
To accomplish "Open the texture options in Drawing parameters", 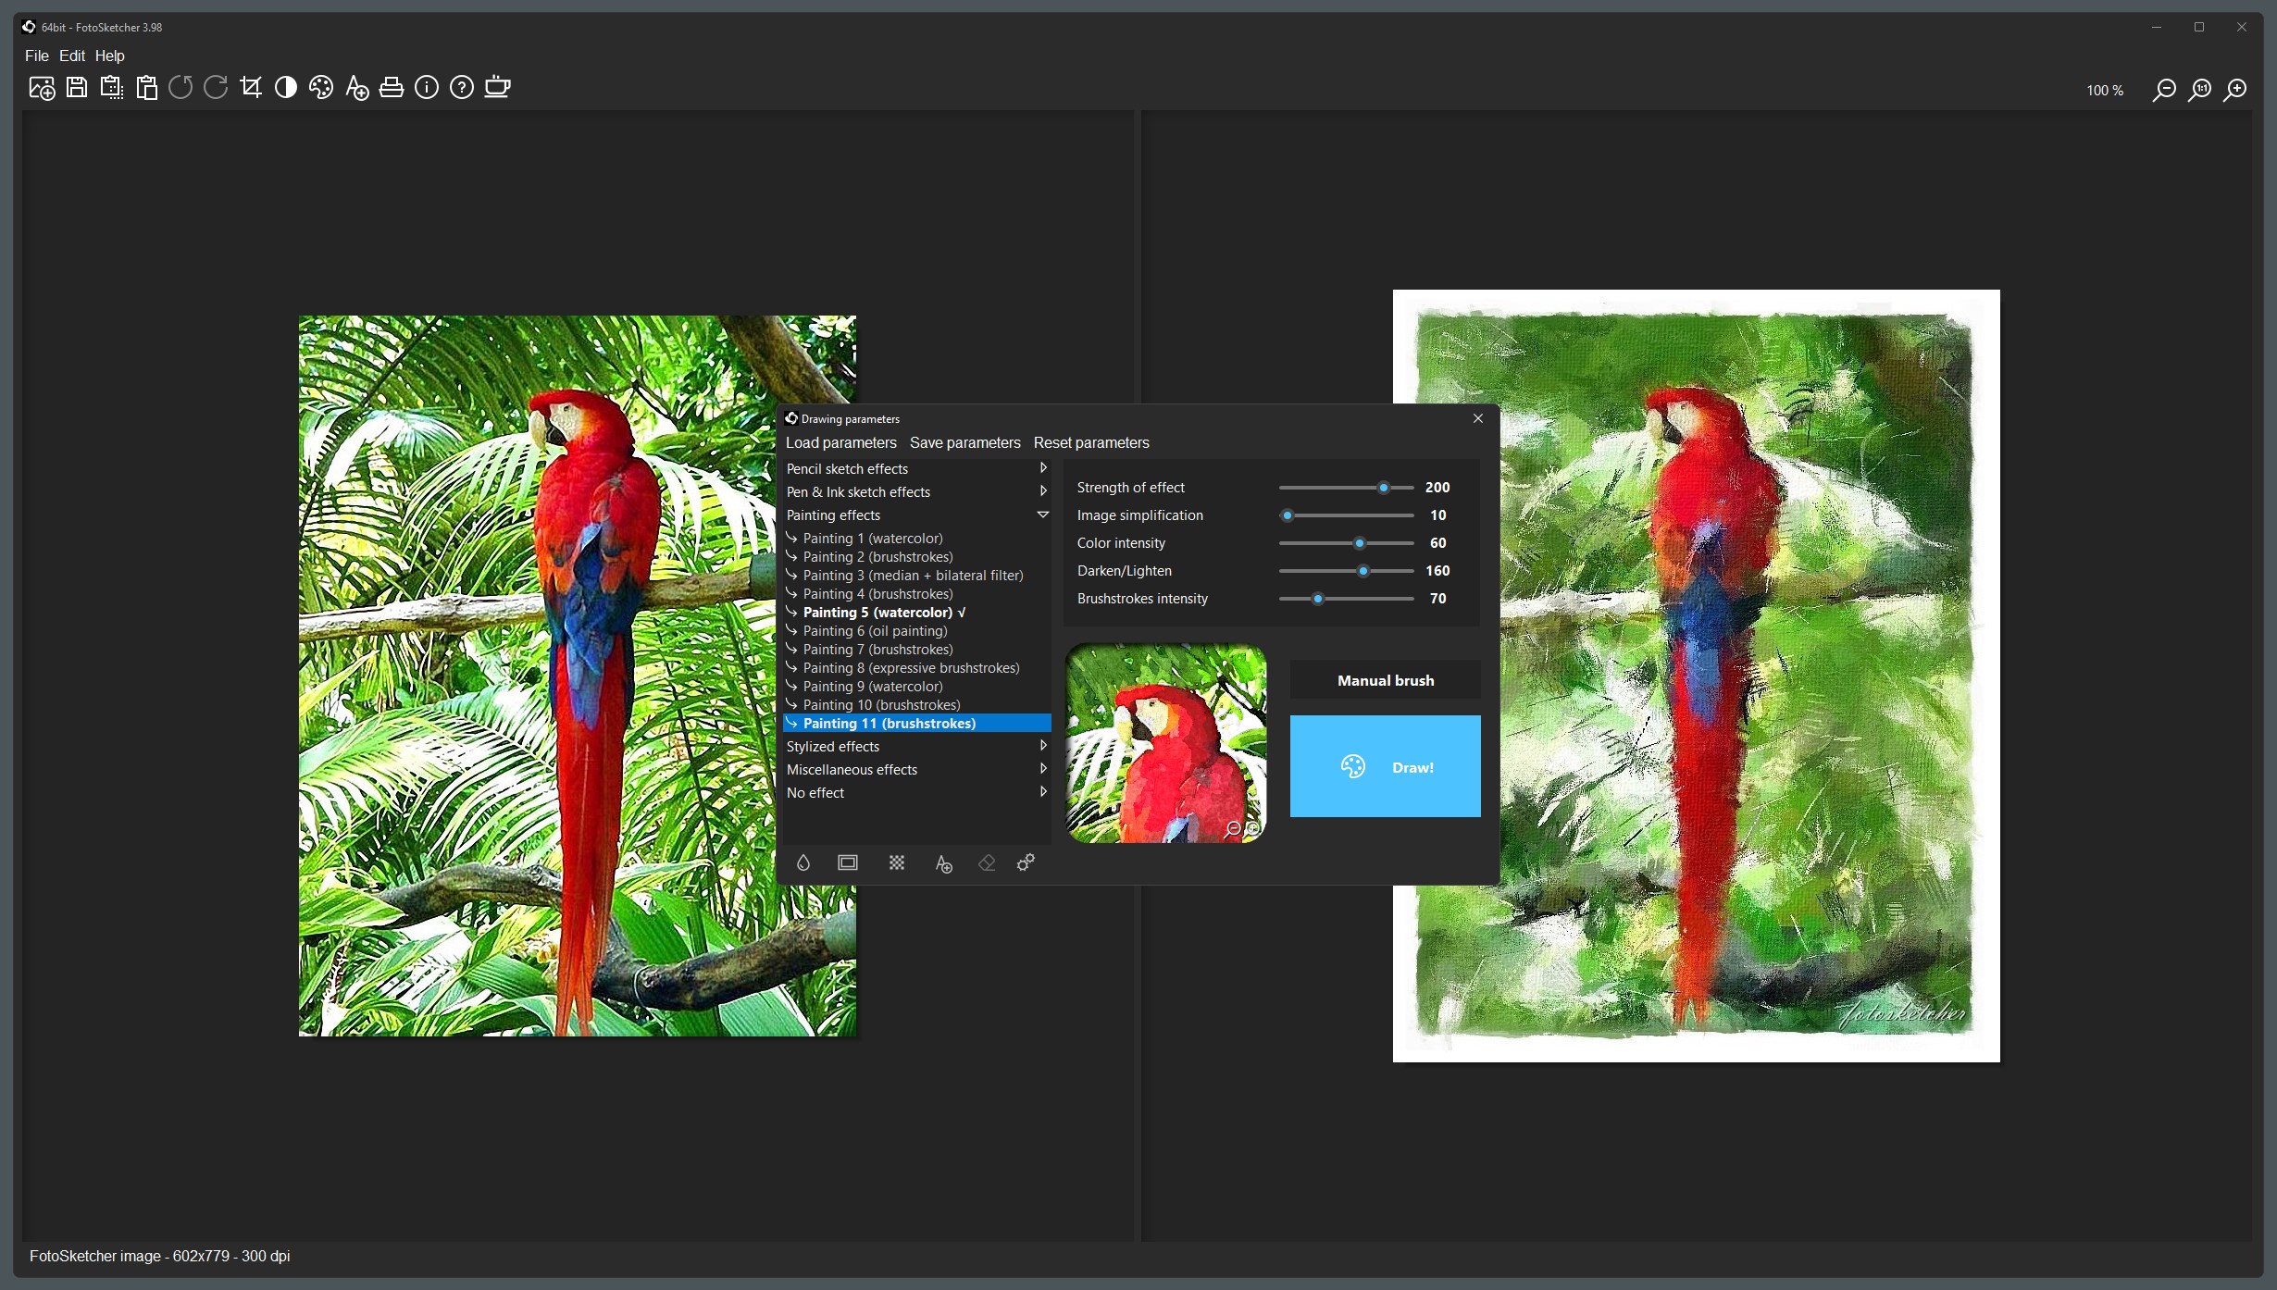I will coord(895,862).
